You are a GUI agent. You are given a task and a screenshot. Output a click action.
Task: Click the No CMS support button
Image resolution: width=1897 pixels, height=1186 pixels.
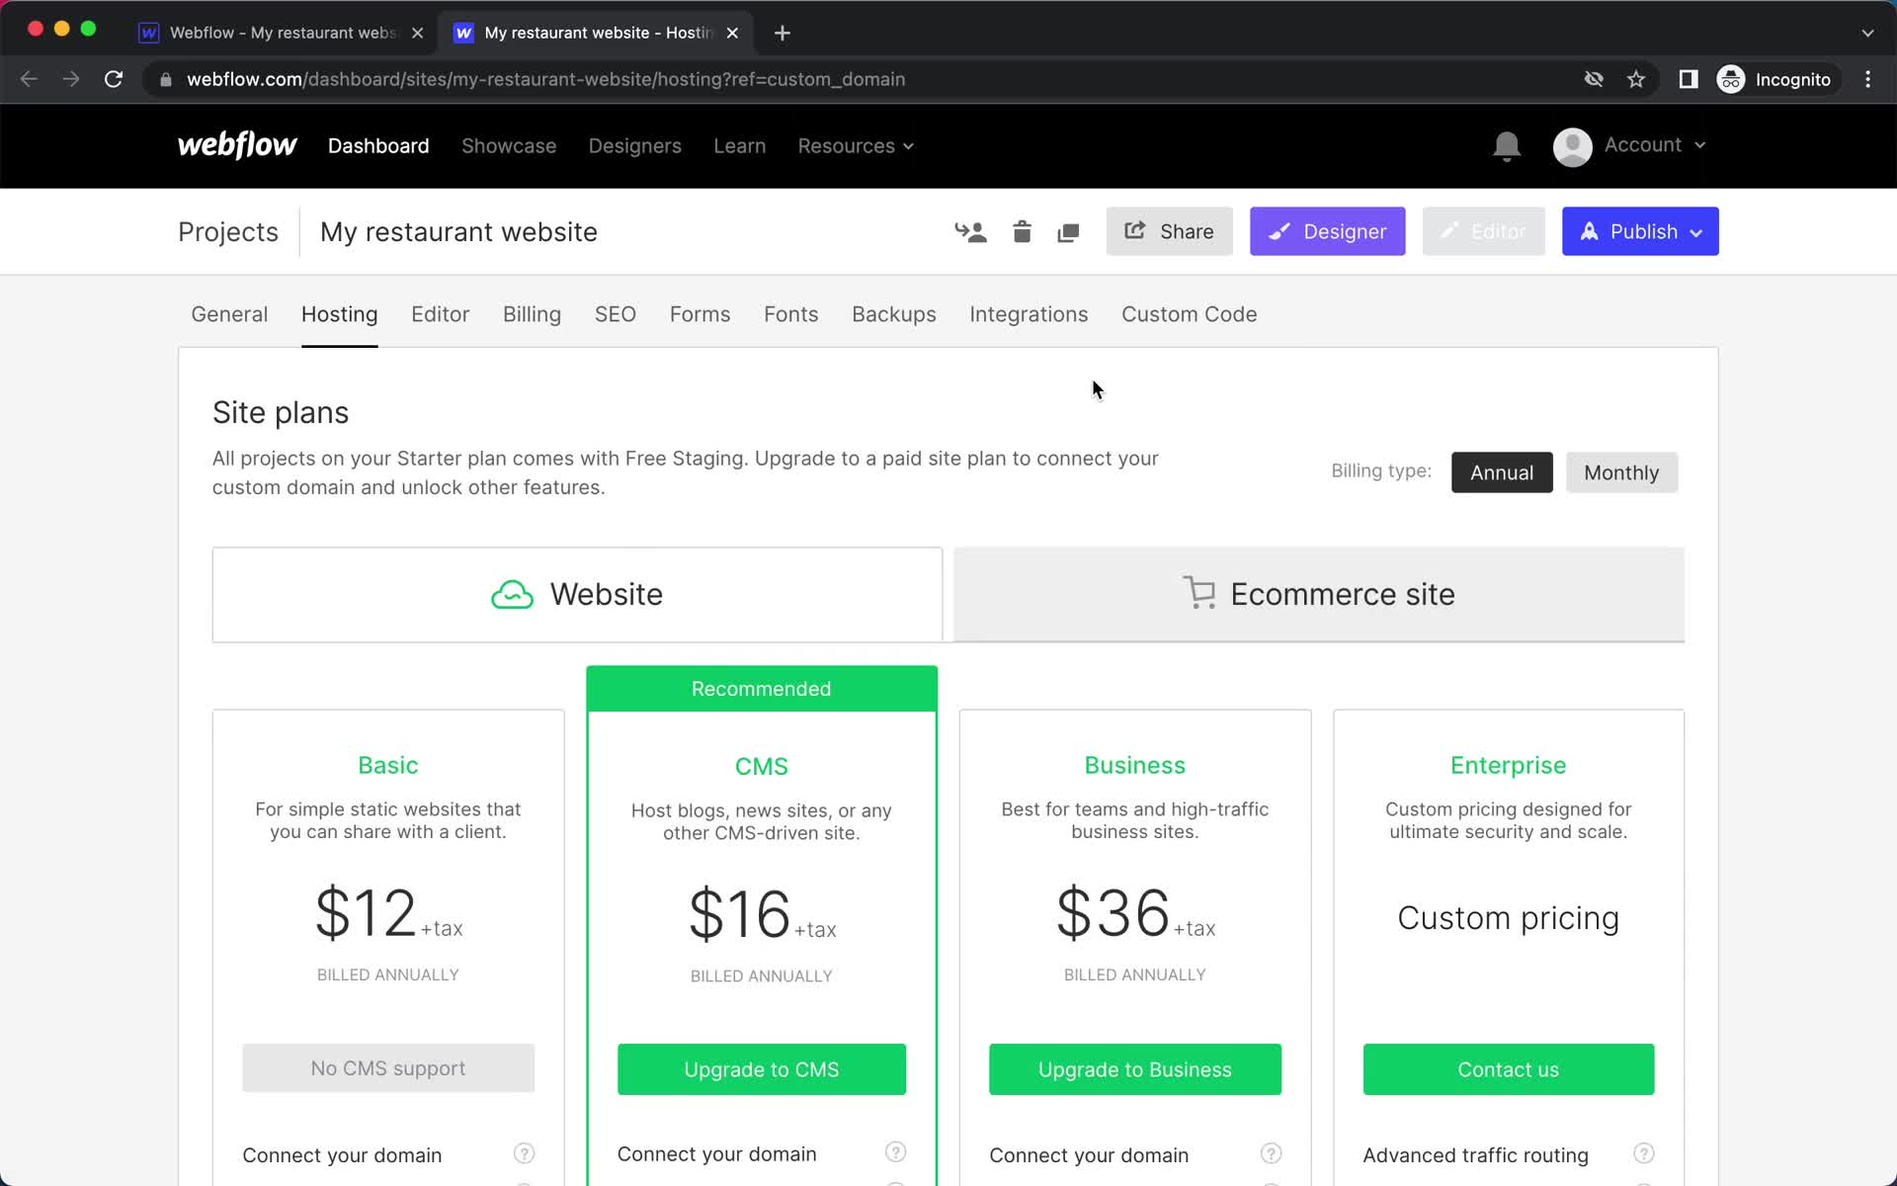click(x=388, y=1068)
